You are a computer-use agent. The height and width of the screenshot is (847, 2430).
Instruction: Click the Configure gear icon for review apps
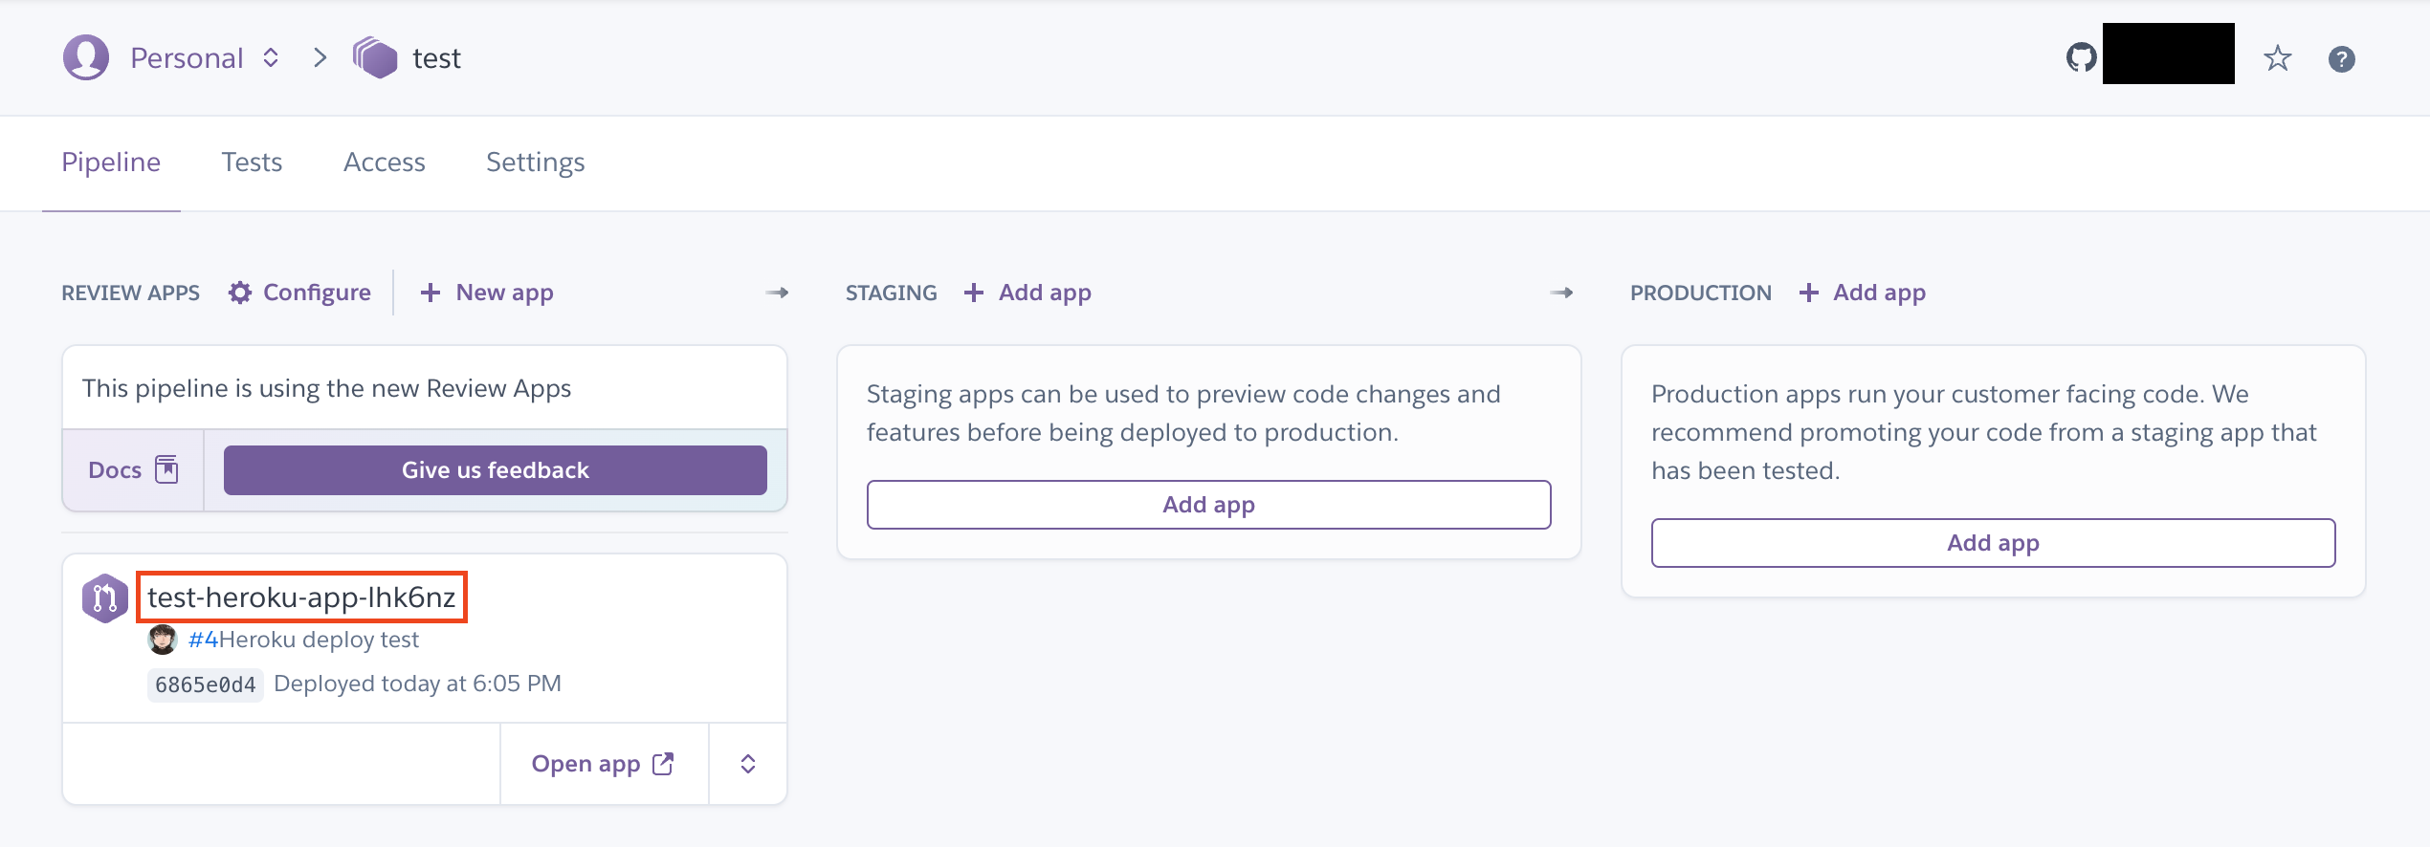[x=240, y=293]
